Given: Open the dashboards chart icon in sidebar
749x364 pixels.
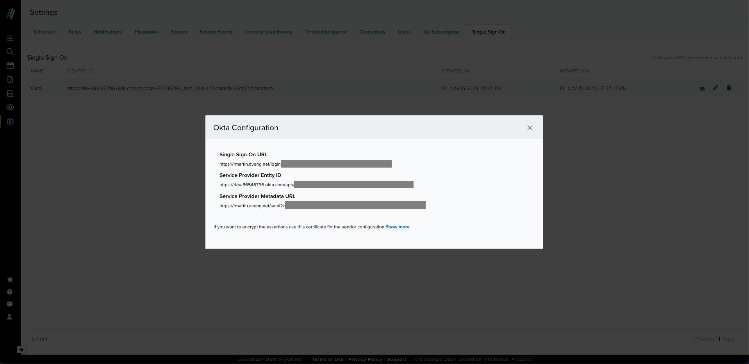Looking at the screenshot, I should [10, 37].
